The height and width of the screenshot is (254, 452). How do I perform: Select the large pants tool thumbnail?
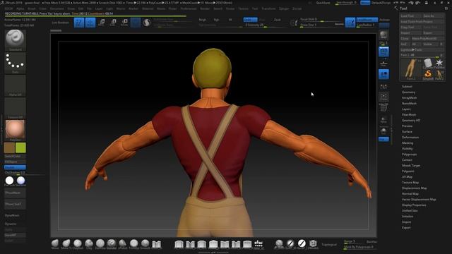411,69
